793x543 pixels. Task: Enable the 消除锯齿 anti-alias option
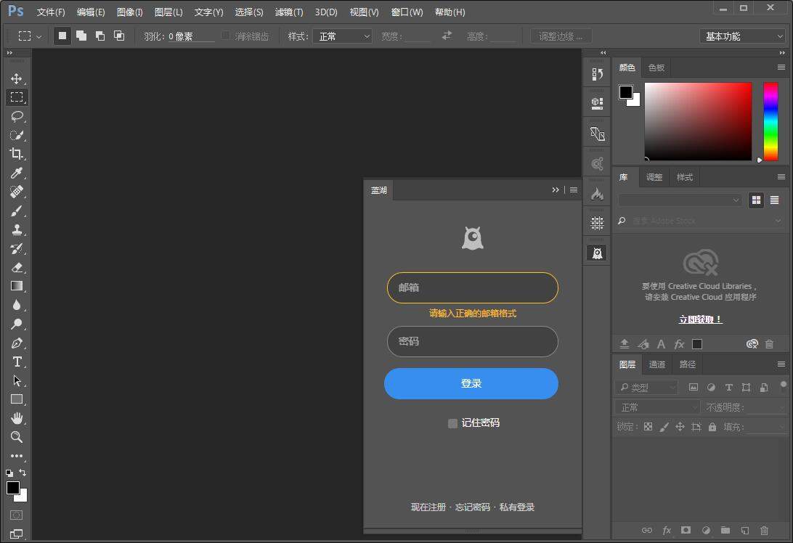[226, 35]
